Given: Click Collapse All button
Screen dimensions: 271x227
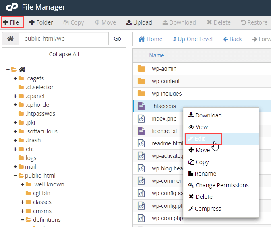Looking at the screenshot, I should tap(64, 54).
